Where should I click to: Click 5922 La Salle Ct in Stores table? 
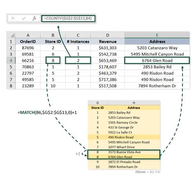(120, 132)
